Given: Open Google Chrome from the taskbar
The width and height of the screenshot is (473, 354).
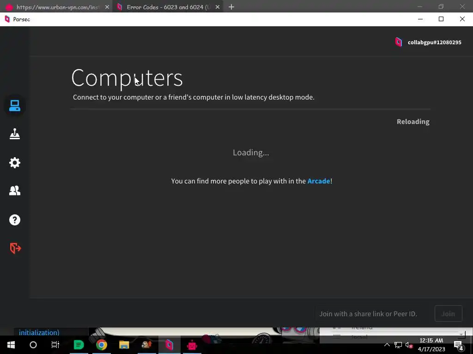Looking at the screenshot, I should pos(101,345).
